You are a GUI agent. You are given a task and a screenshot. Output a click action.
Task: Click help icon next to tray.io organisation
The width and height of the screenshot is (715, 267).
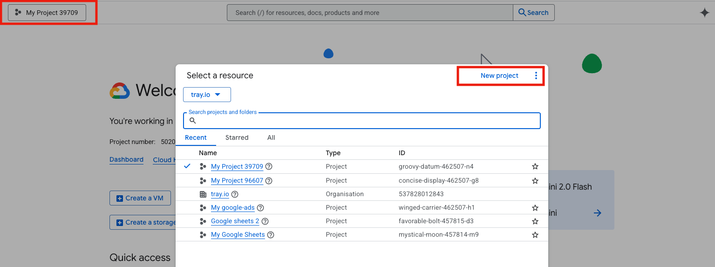(235, 194)
